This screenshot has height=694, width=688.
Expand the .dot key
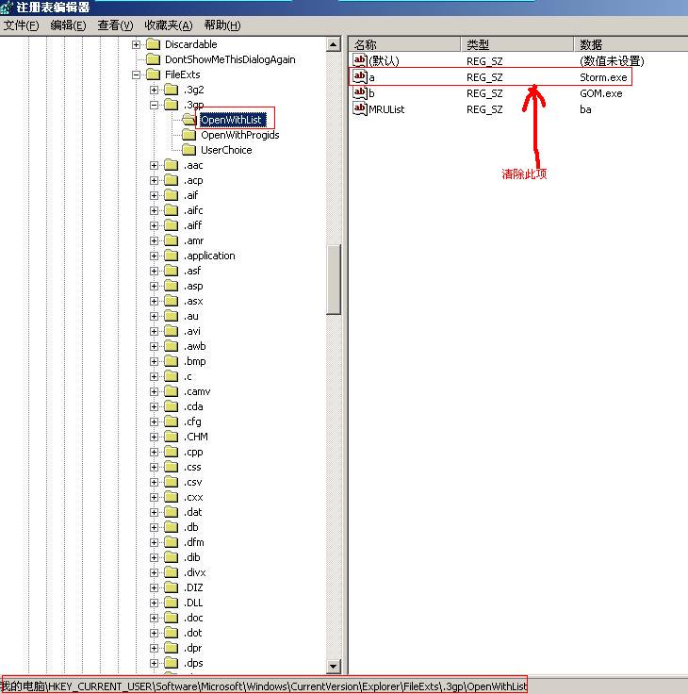(x=154, y=633)
